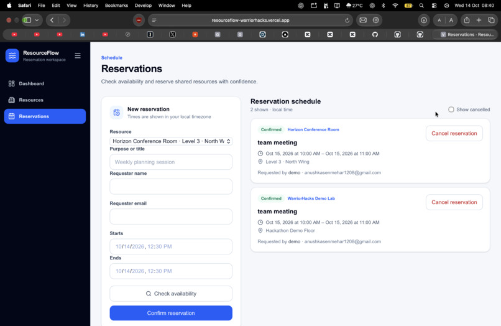Screen dimensions: 501x326
Task: Click the Purpose or title input field
Action: 171,162
